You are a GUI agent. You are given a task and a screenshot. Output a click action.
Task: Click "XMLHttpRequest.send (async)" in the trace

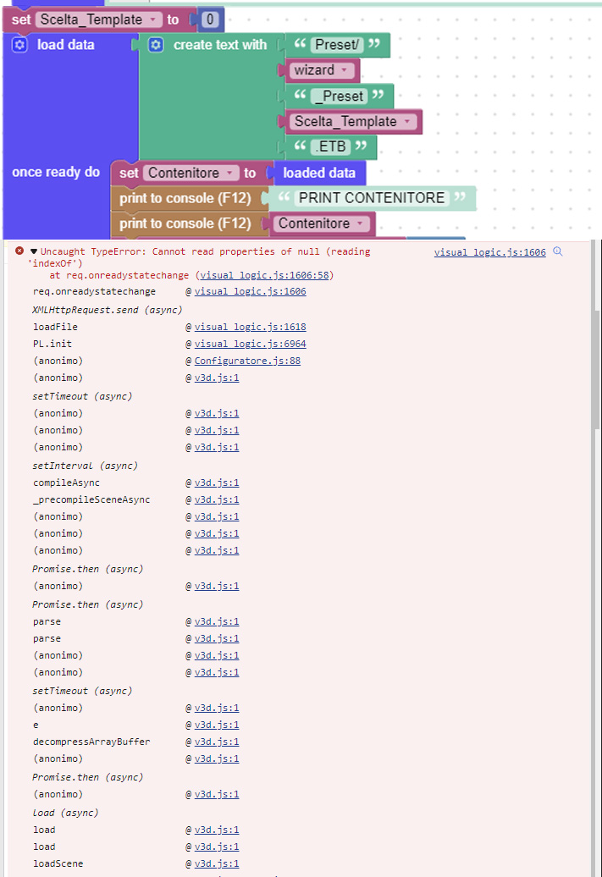tap(107, 310)
